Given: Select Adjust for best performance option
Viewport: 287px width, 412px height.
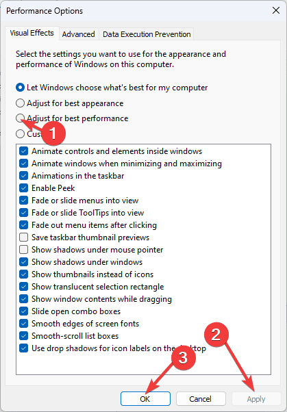Looking at the screenshot, I should pos(20,118).
